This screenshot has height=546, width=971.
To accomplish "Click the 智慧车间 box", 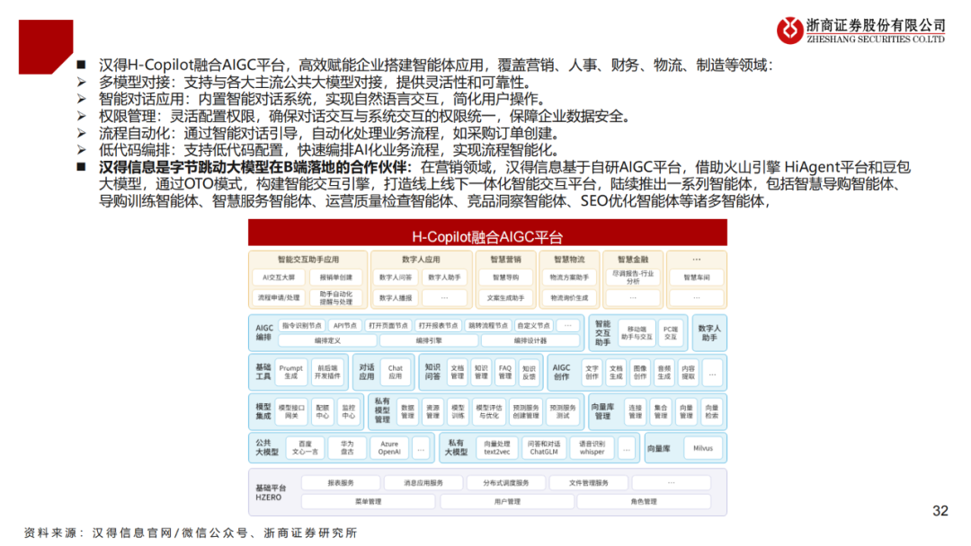I will pos(697,277).
